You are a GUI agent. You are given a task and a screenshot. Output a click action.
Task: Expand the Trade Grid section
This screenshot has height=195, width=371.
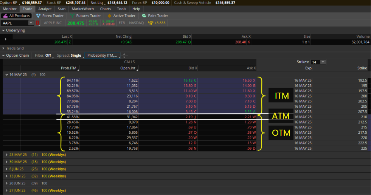click(x=3, y=48)
